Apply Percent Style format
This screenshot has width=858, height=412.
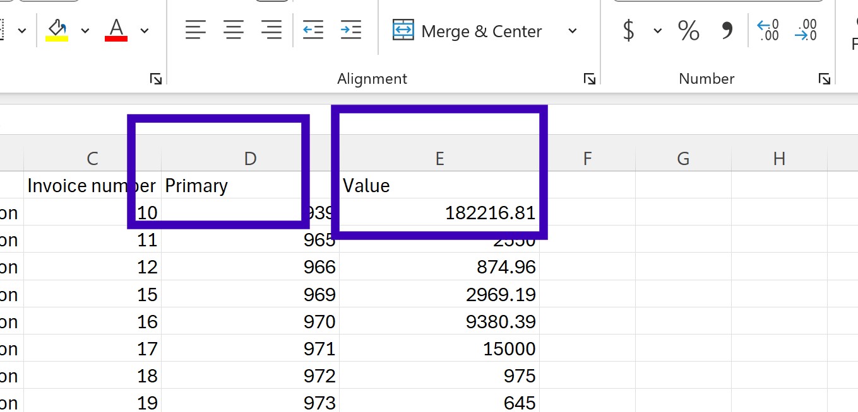[x=688, y=30]
